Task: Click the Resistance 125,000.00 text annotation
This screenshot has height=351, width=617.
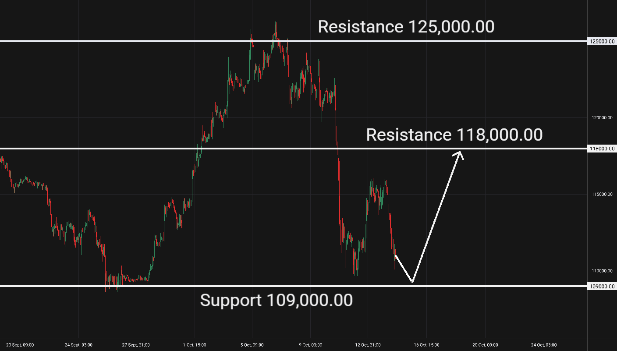Action: (406, 27)
